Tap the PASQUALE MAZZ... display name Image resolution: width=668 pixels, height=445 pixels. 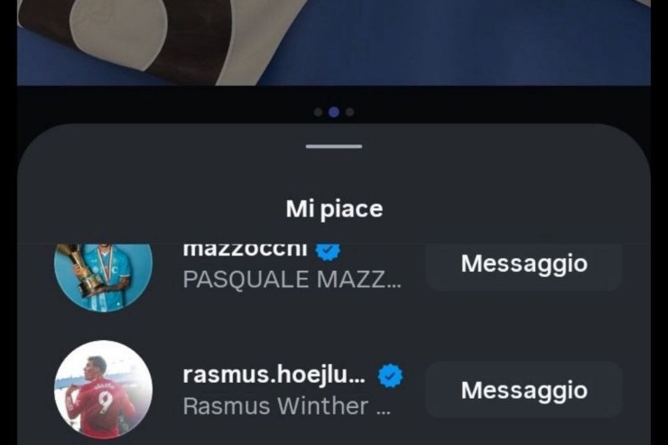pyautogui.click(x=292, y=280)
